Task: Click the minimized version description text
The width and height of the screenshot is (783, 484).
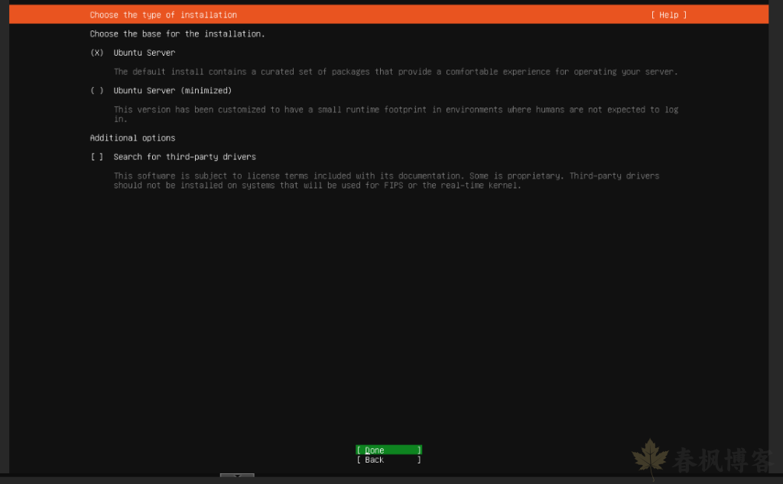Action: click(x=395, y=115)
